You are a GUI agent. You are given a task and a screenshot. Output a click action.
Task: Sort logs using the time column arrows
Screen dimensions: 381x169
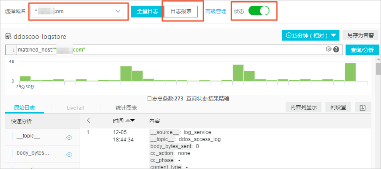click(x=130, y=121)
